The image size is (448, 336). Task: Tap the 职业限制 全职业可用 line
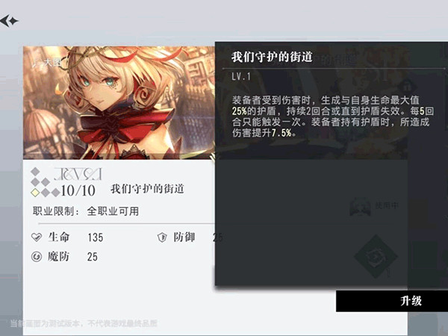pyautogui.click(x=86, y=211)
